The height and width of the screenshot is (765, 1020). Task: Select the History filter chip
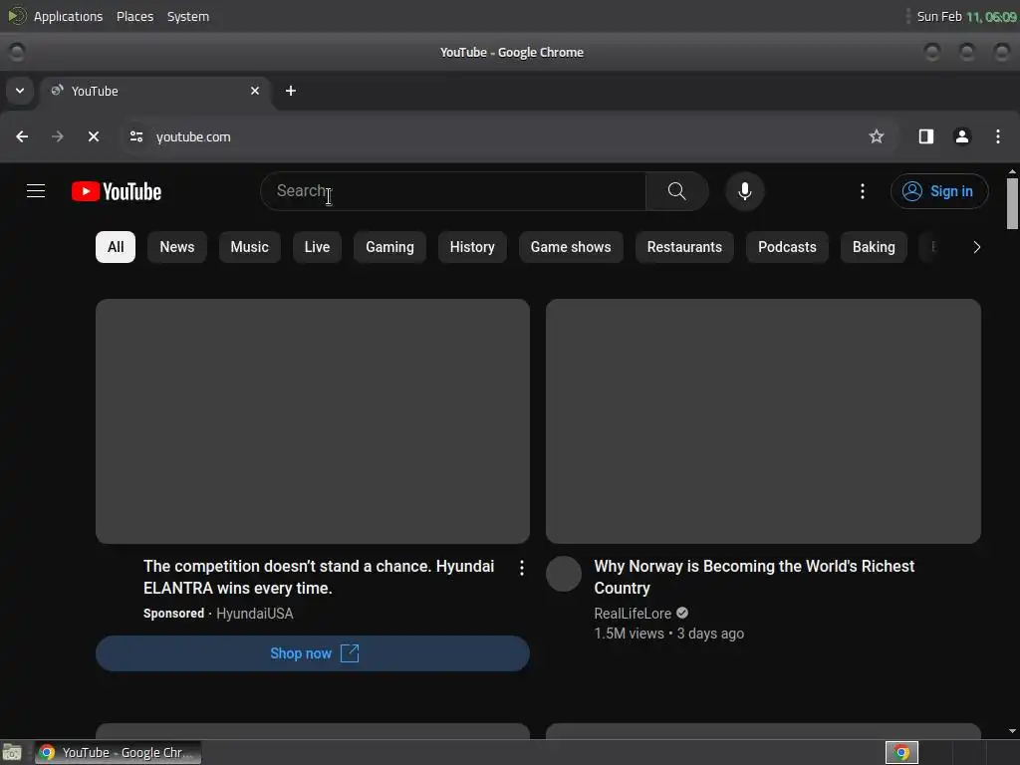click(472, 247)
